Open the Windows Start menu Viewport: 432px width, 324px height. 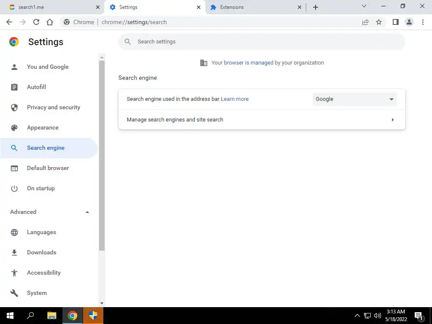(x=10, y=316)
